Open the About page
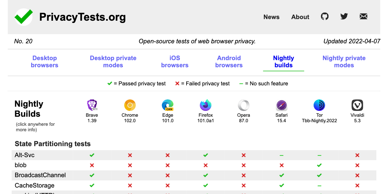The height and width of the screenshot is (194, 388). tap(300, 17)
